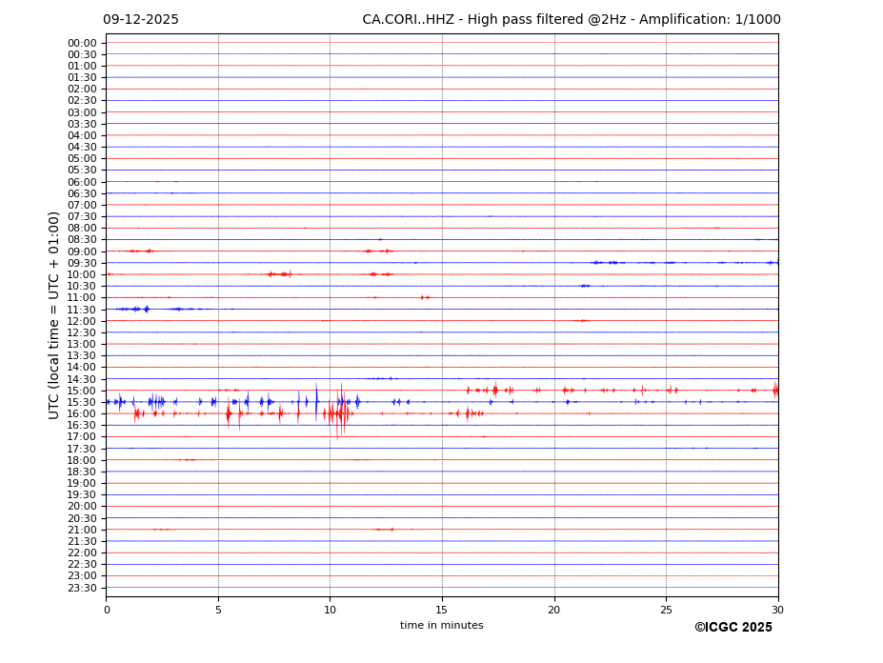Click the tall blue spike on 15:30 trace
883x663 pixels.
316,401
